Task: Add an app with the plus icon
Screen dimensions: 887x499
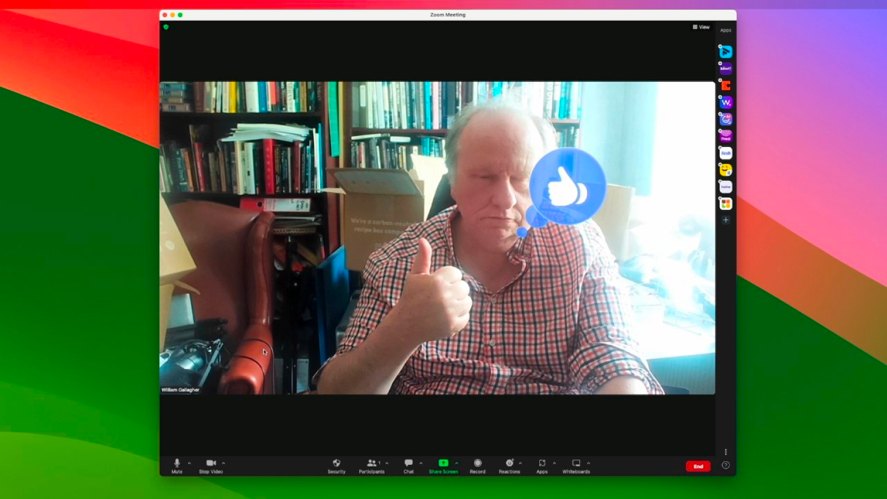Action: pyautogui.click(x=726, y=220)
